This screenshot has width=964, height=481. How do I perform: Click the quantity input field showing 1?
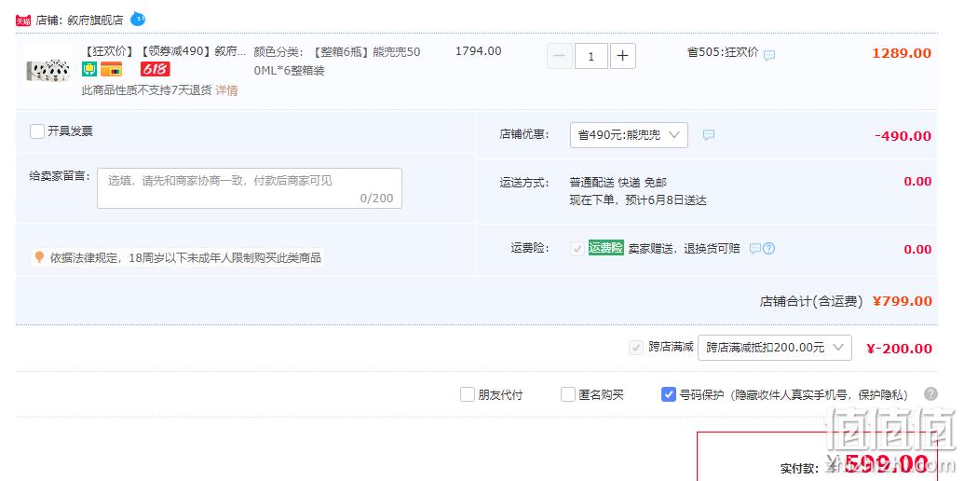tap(591, 56)
